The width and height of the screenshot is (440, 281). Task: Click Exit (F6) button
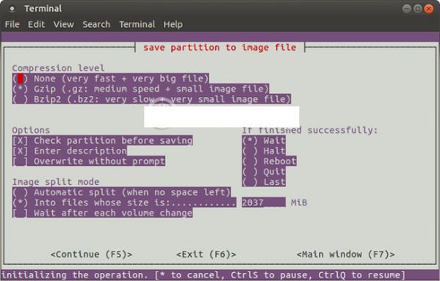(206, 255)
